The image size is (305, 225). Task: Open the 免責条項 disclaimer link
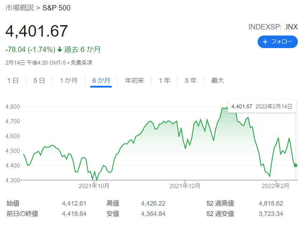coord(81,62)
